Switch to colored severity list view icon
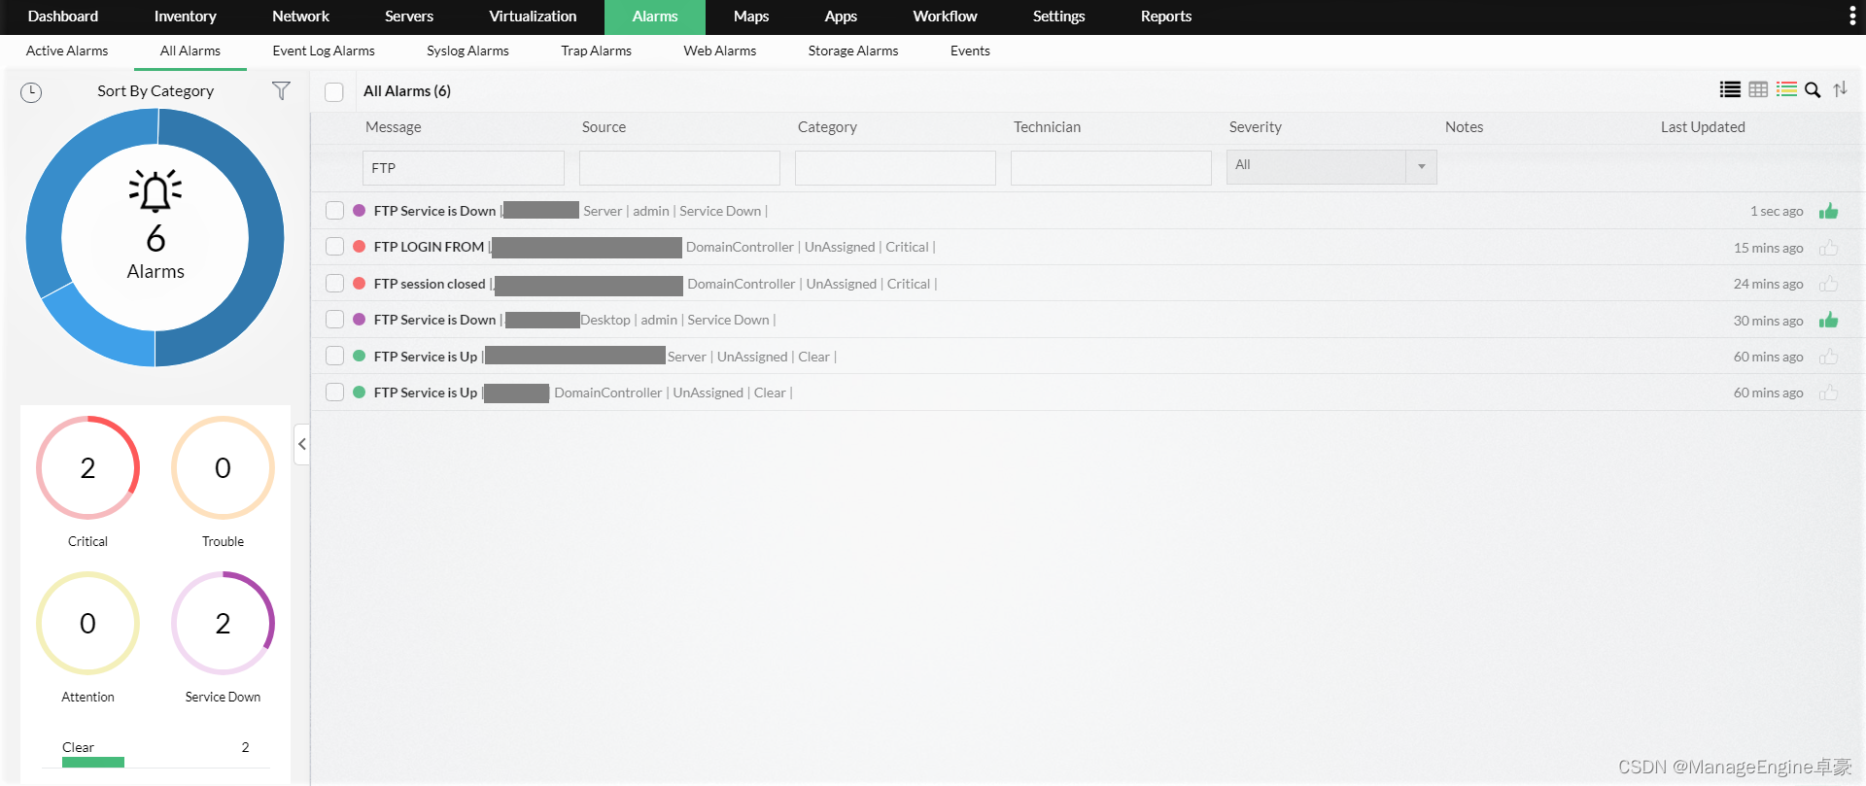 [1786, 89]
